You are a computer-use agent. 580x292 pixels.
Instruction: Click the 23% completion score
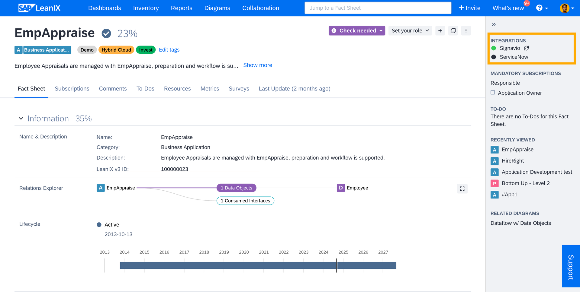click(127, 33)
